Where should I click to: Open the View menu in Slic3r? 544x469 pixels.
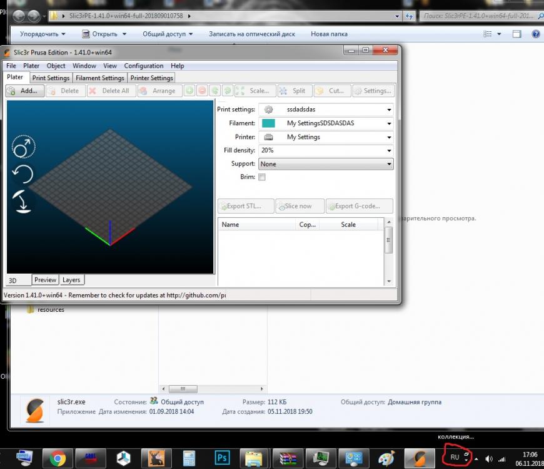point(110,66)
